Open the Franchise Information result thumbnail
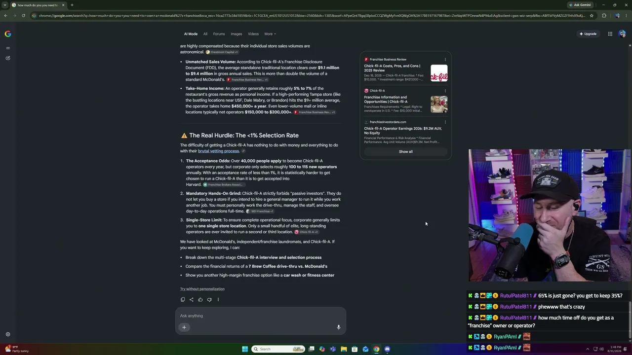Screen dimensions: 632x355 (x=439, y=105)
